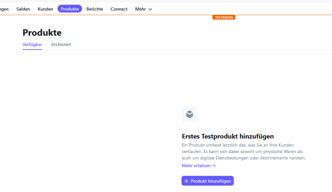This screenshot has width=332, height=192.
Task: Switch to the Verfügbar tab
Action: point(33,44)
